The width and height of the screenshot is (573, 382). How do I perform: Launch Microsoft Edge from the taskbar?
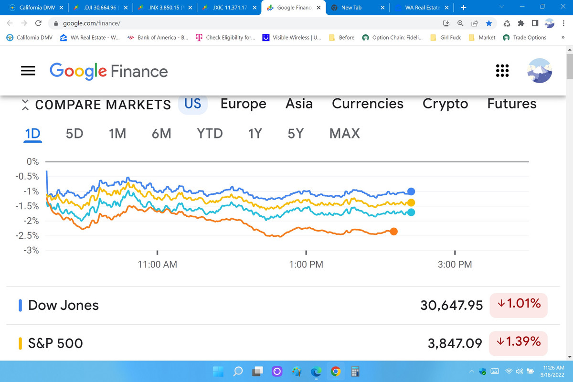point(316,371)
